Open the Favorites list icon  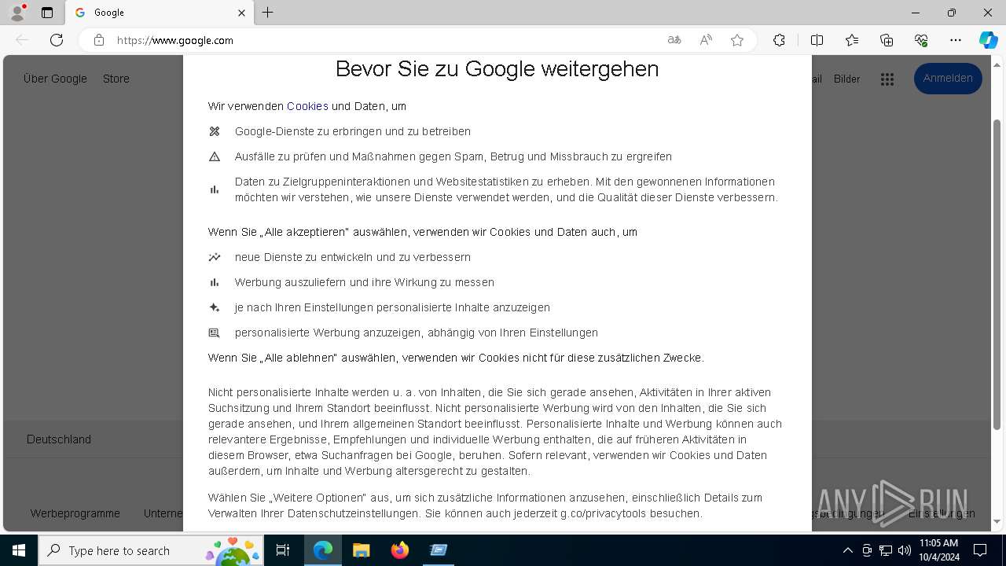tap(852, 40)
